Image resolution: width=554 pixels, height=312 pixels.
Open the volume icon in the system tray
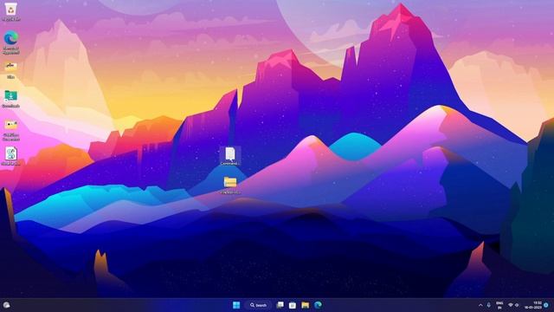tap(517, 305)
